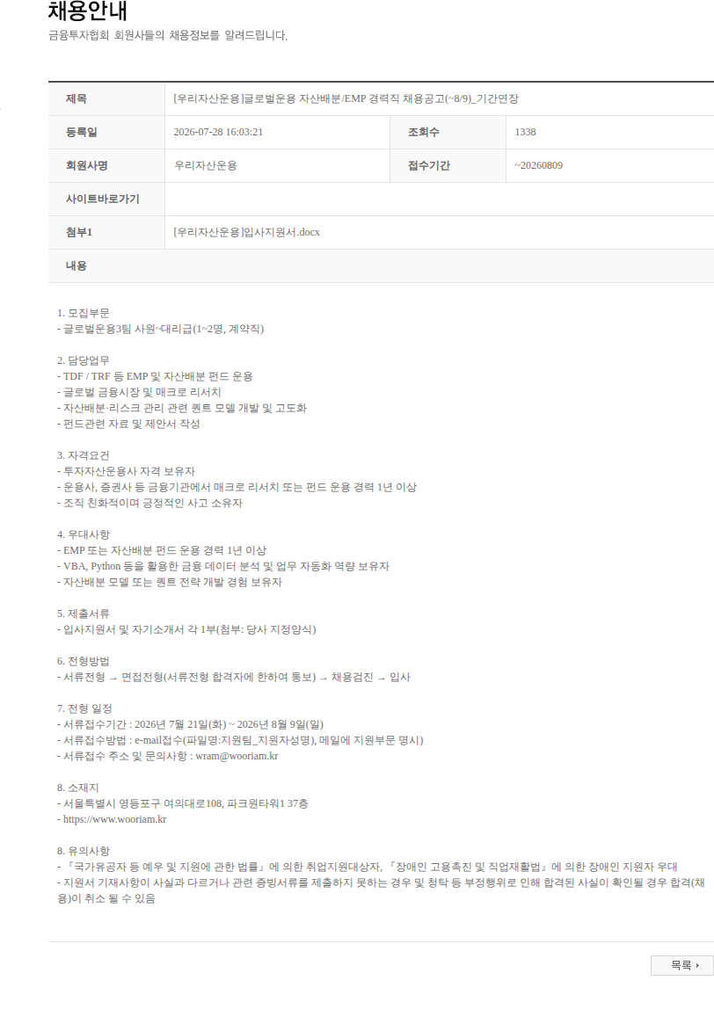Click the '1. 모집부문' heading

(83, 314)
